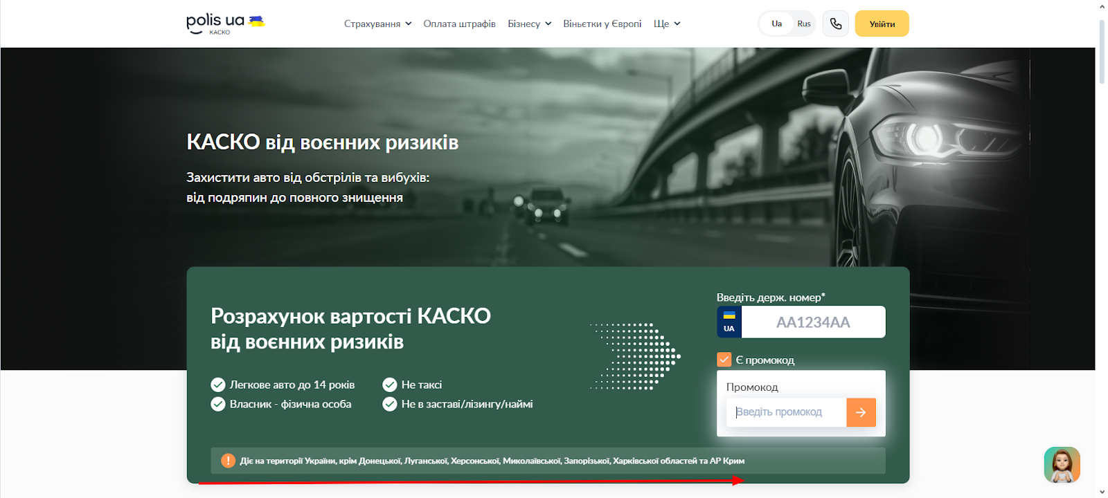Click checkmark icon beside 'Не в заставі/лізингу/наймі'
The width and height of the screenshot is (1108, 498).
[x=390, y=404]
